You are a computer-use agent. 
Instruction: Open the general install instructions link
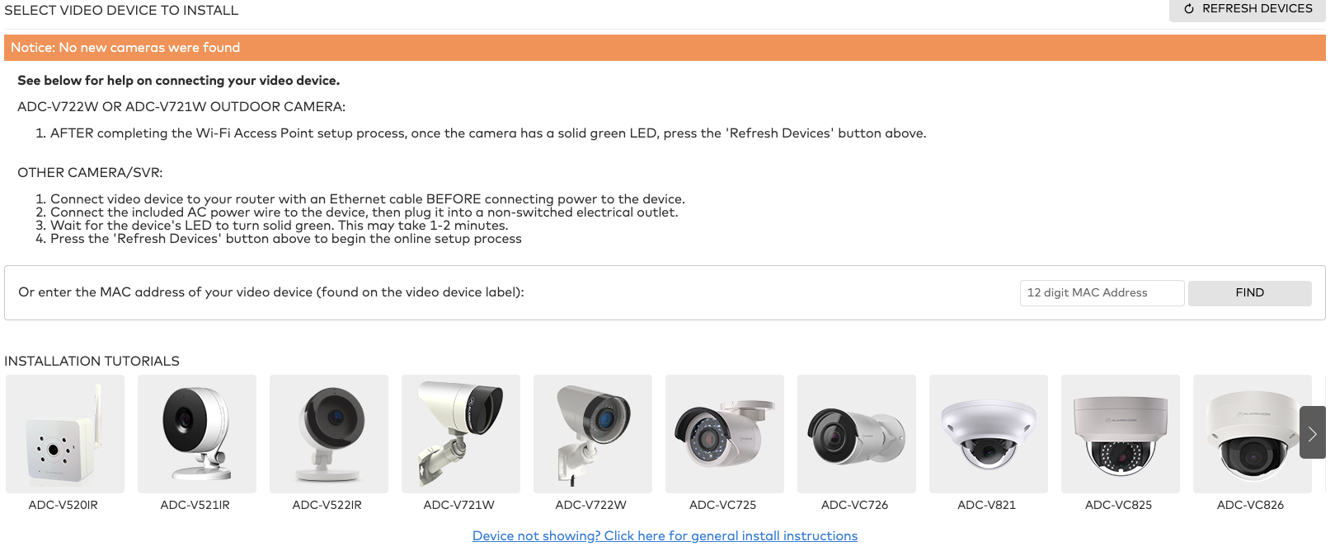(665, 536)
